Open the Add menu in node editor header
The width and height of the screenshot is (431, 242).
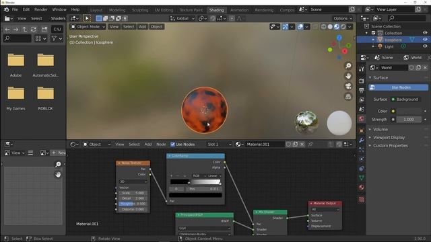tap(148, 145)
